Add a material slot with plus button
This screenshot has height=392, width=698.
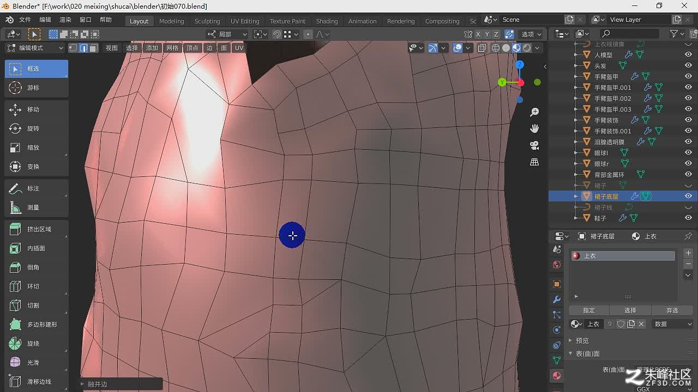(x=688, y=254)
